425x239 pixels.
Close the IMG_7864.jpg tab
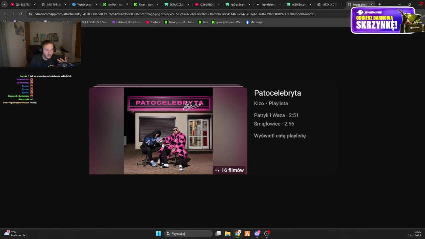point(65,5)
